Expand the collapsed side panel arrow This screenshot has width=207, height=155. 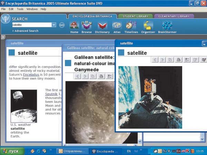click(x=3, y=37)
